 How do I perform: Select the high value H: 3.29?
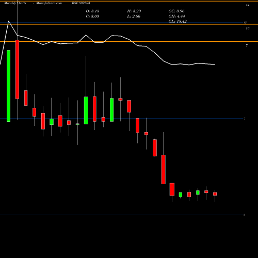tap(134, 11)
